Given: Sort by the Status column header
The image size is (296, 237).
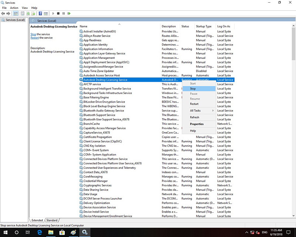Looking at the screenshot, I should pos(187,26).
